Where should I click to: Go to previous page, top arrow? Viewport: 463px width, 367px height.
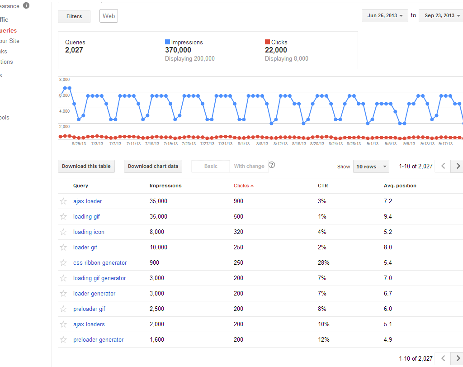pyautogui.click(x=443, y=166)
